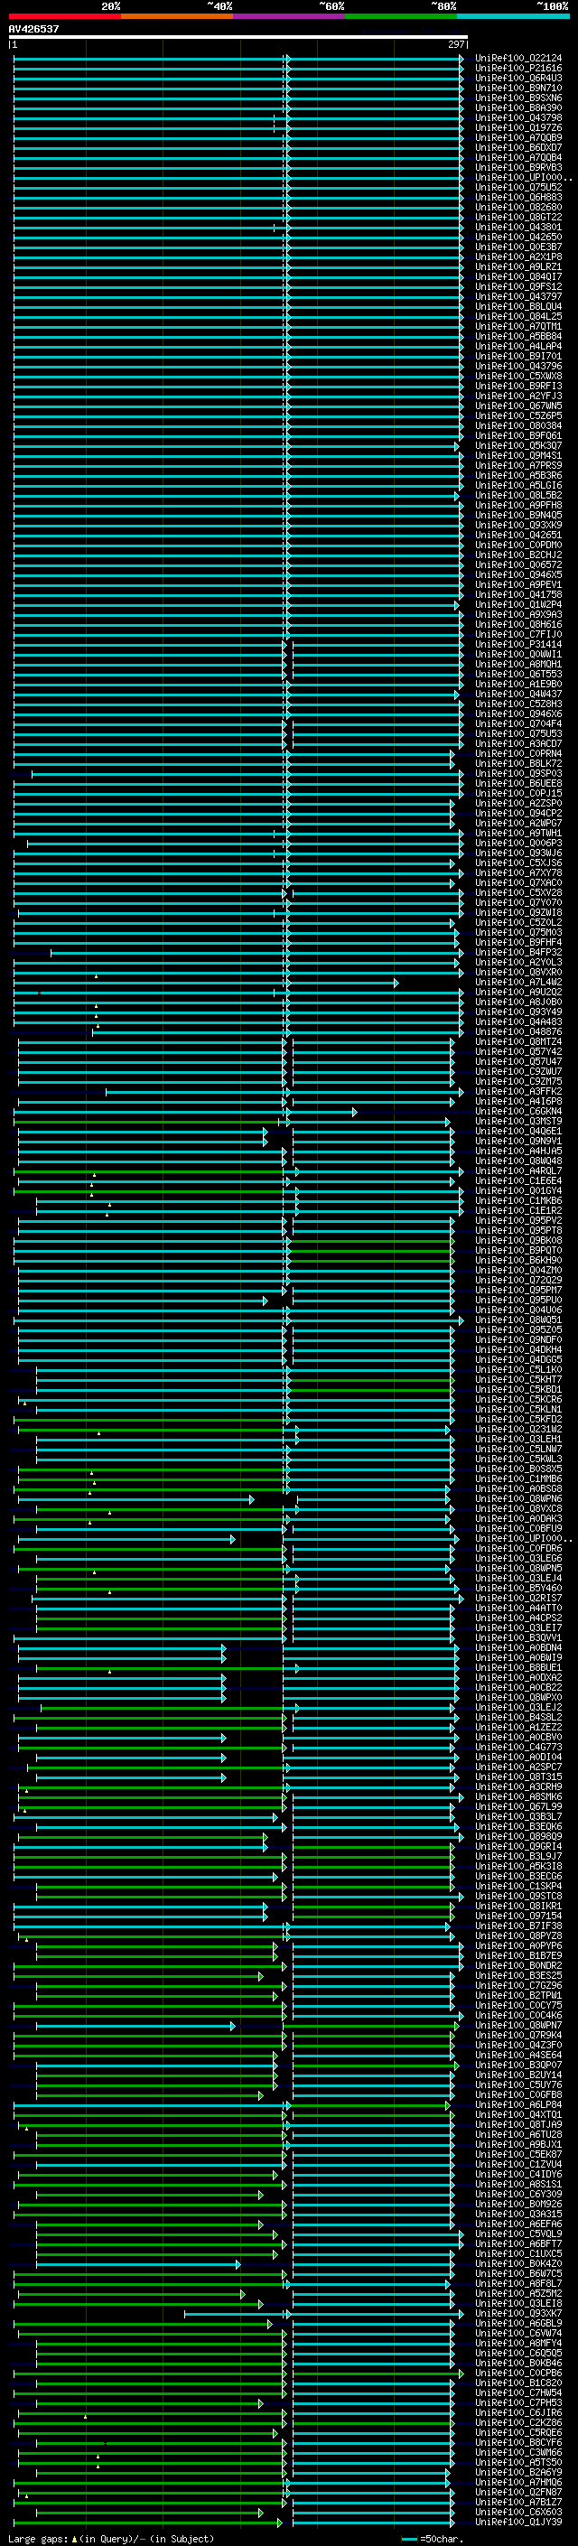The image size is (578, 2546).
Task: Click the red 20% identity color segment
Action: 64,16
